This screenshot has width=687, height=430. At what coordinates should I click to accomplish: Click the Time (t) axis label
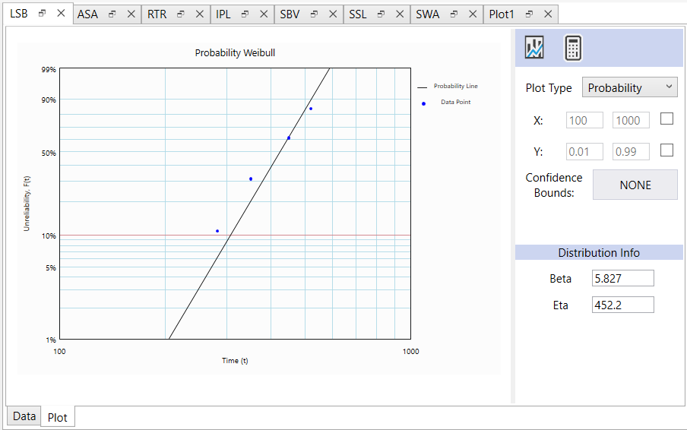pyautogui.click(x=235, y=361)
